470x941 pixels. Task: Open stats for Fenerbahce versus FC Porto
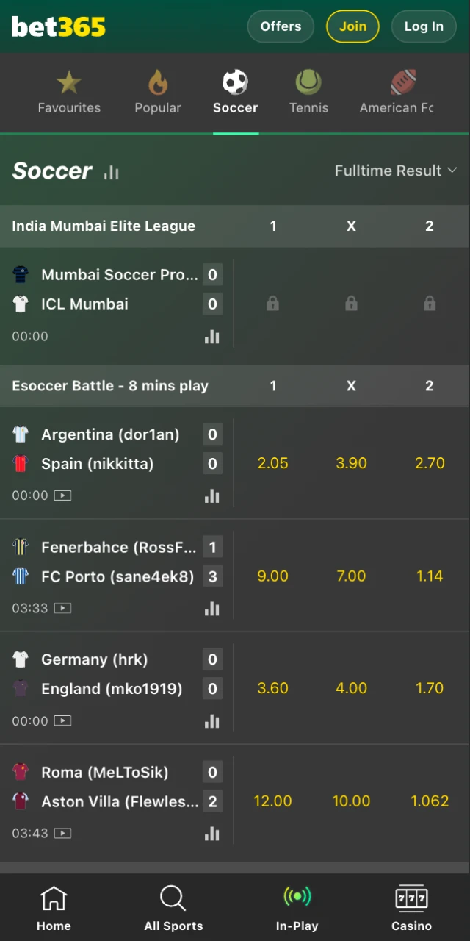coord(212,609)
